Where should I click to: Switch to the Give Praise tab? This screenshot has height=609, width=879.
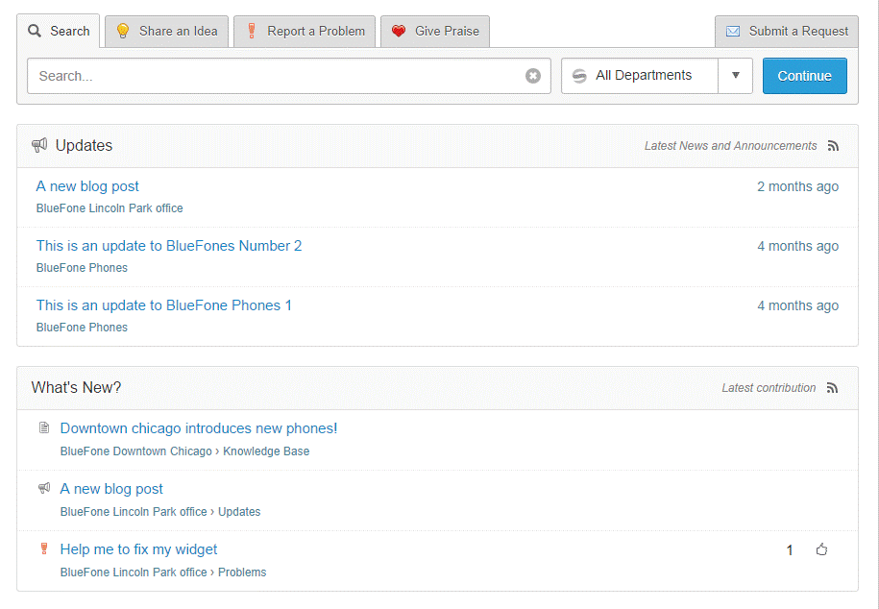click(436, 31)
